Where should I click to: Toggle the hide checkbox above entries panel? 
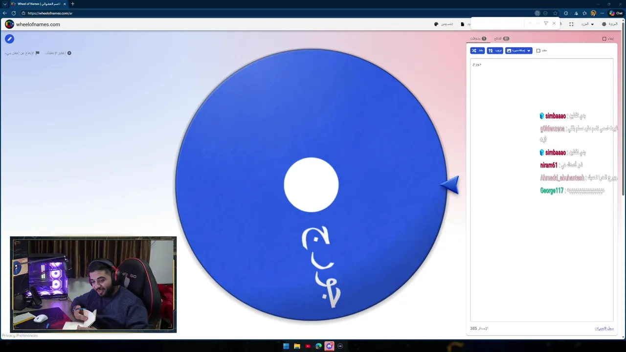[604, 39]
